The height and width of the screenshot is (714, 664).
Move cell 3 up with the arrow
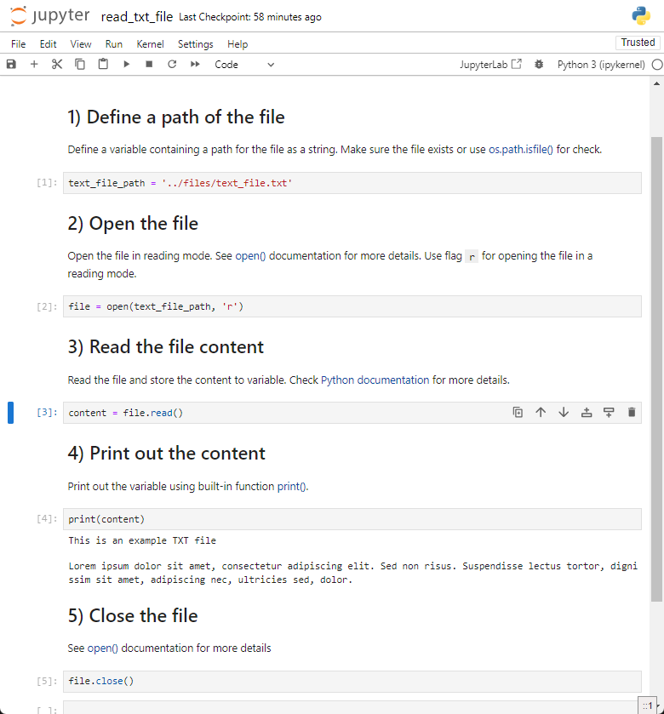[541, 413]
